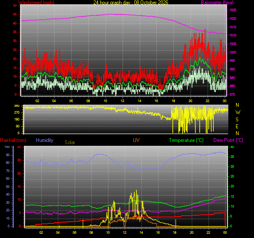Click the W compass direction label
The width and height of the screenshot is (254, 238).
click(x=238, y=112)
